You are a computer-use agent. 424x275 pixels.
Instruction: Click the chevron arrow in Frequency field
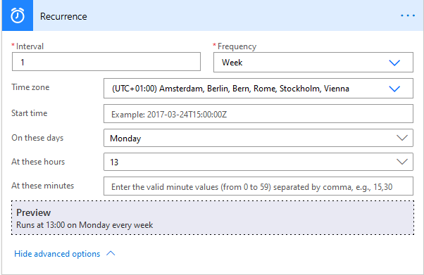(394, 63)
